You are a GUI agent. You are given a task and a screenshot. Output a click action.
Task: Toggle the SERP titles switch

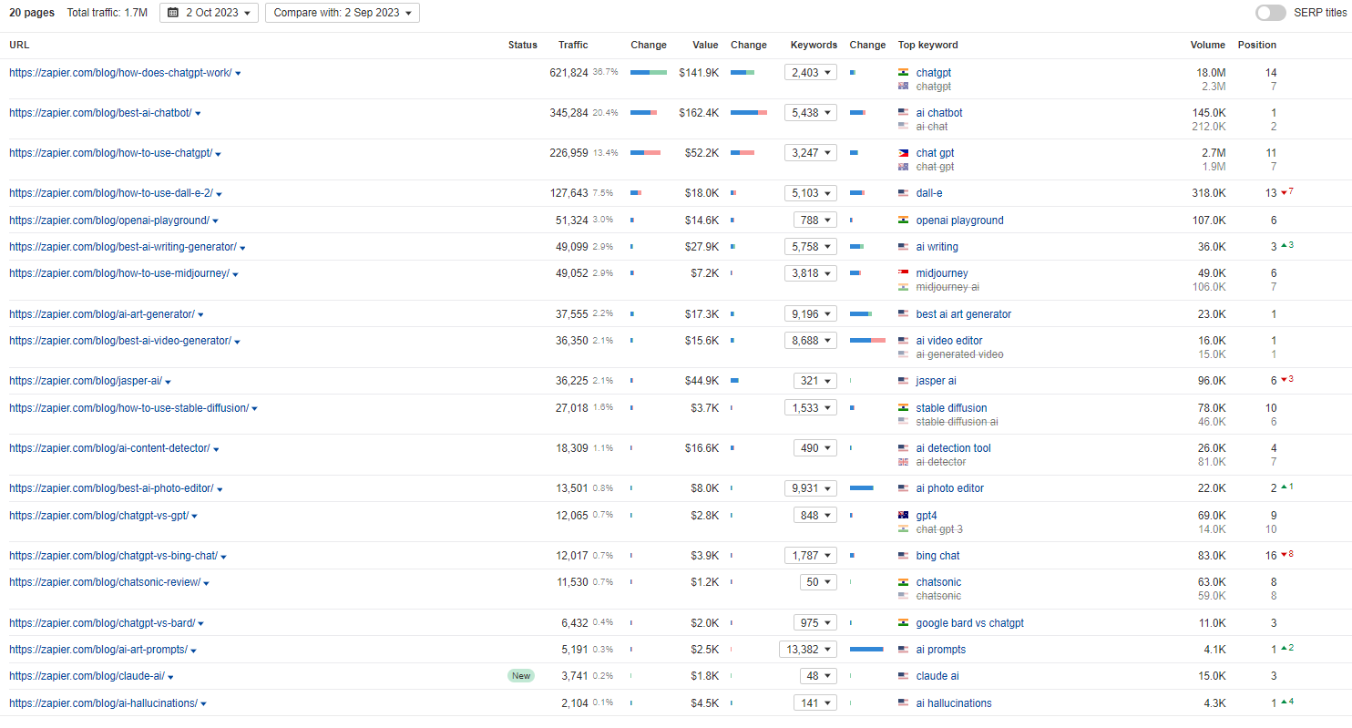1270,13
